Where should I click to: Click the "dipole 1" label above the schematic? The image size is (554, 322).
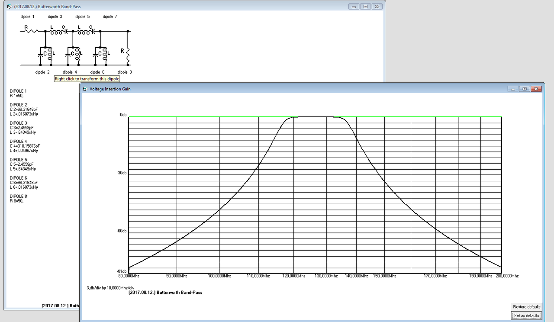coord(27,16)
